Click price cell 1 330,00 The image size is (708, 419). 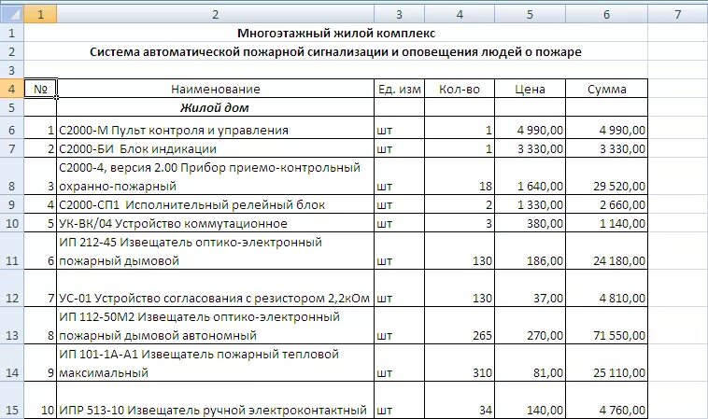click(x=531, y=204)
